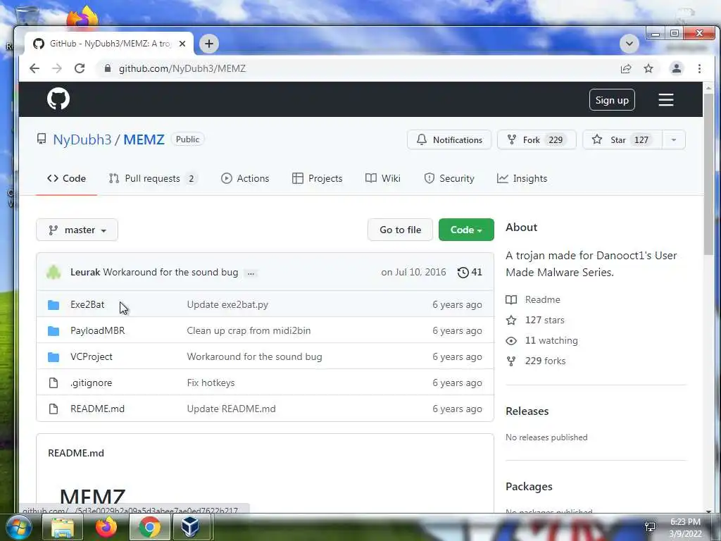
Task: Click the page vertical scrollbar thumb
Action: point(708,173)
